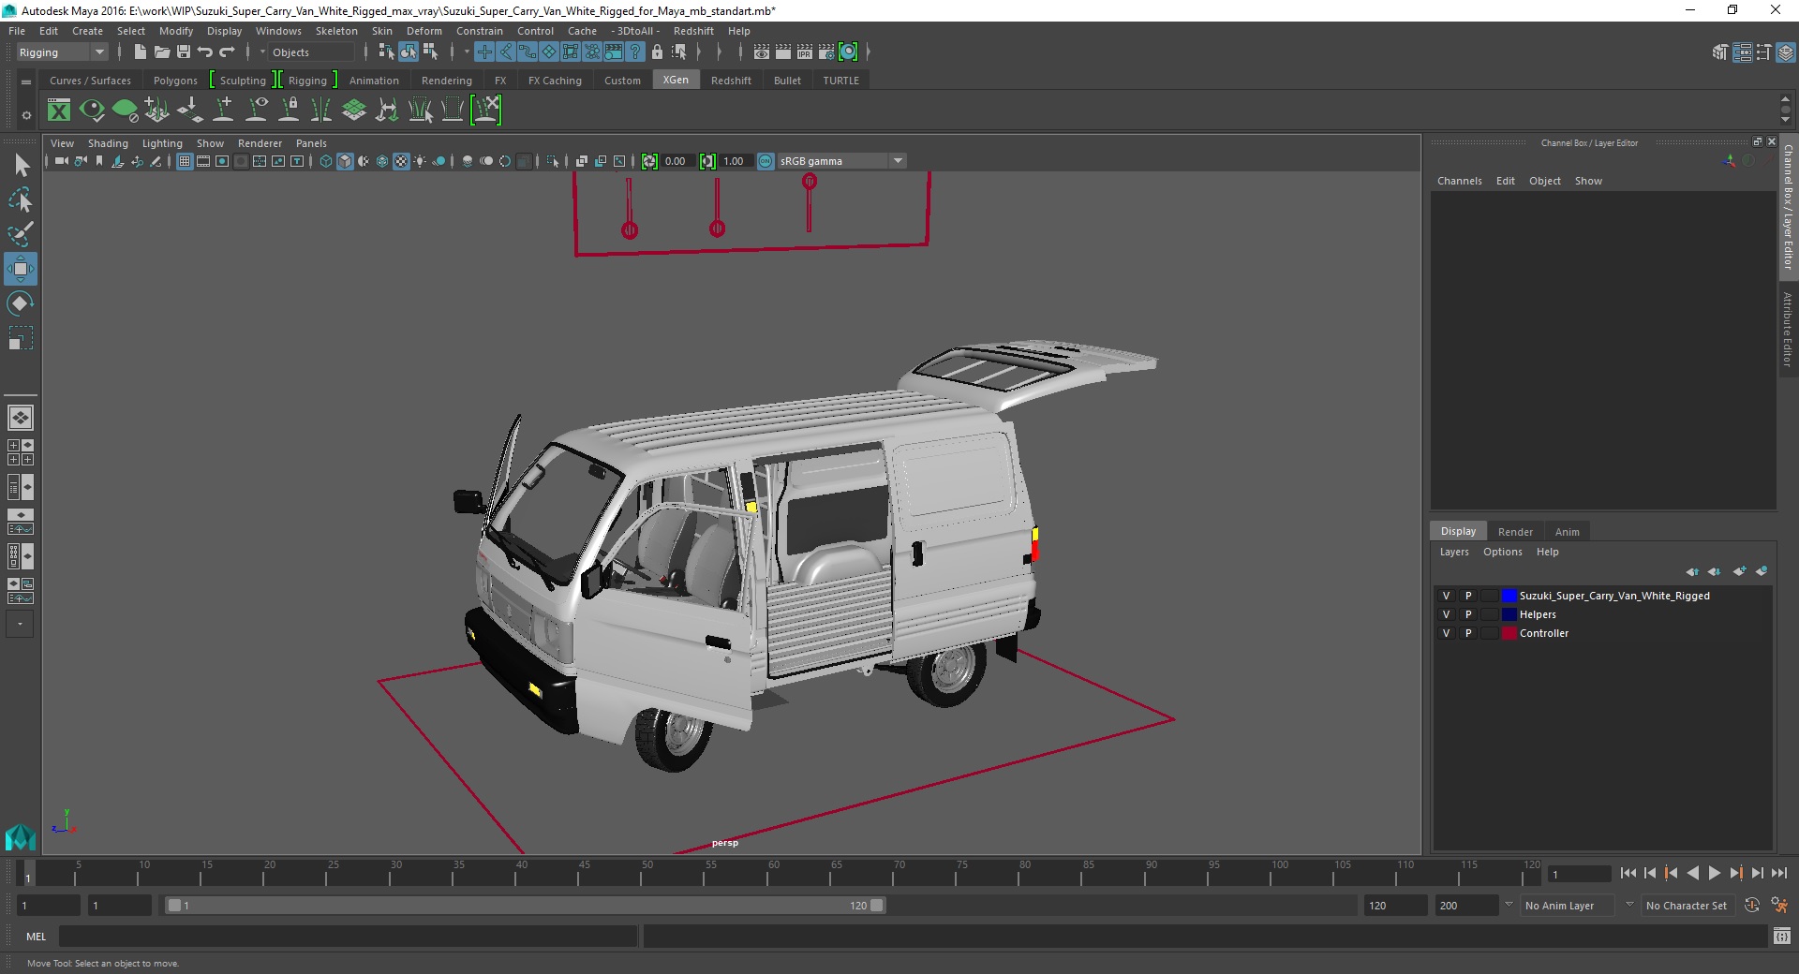Open the Panels viewport menu

(x=311, y=143)
